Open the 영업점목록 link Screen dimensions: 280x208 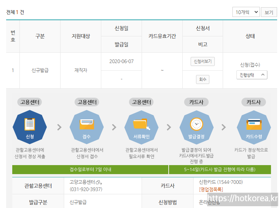211,189
